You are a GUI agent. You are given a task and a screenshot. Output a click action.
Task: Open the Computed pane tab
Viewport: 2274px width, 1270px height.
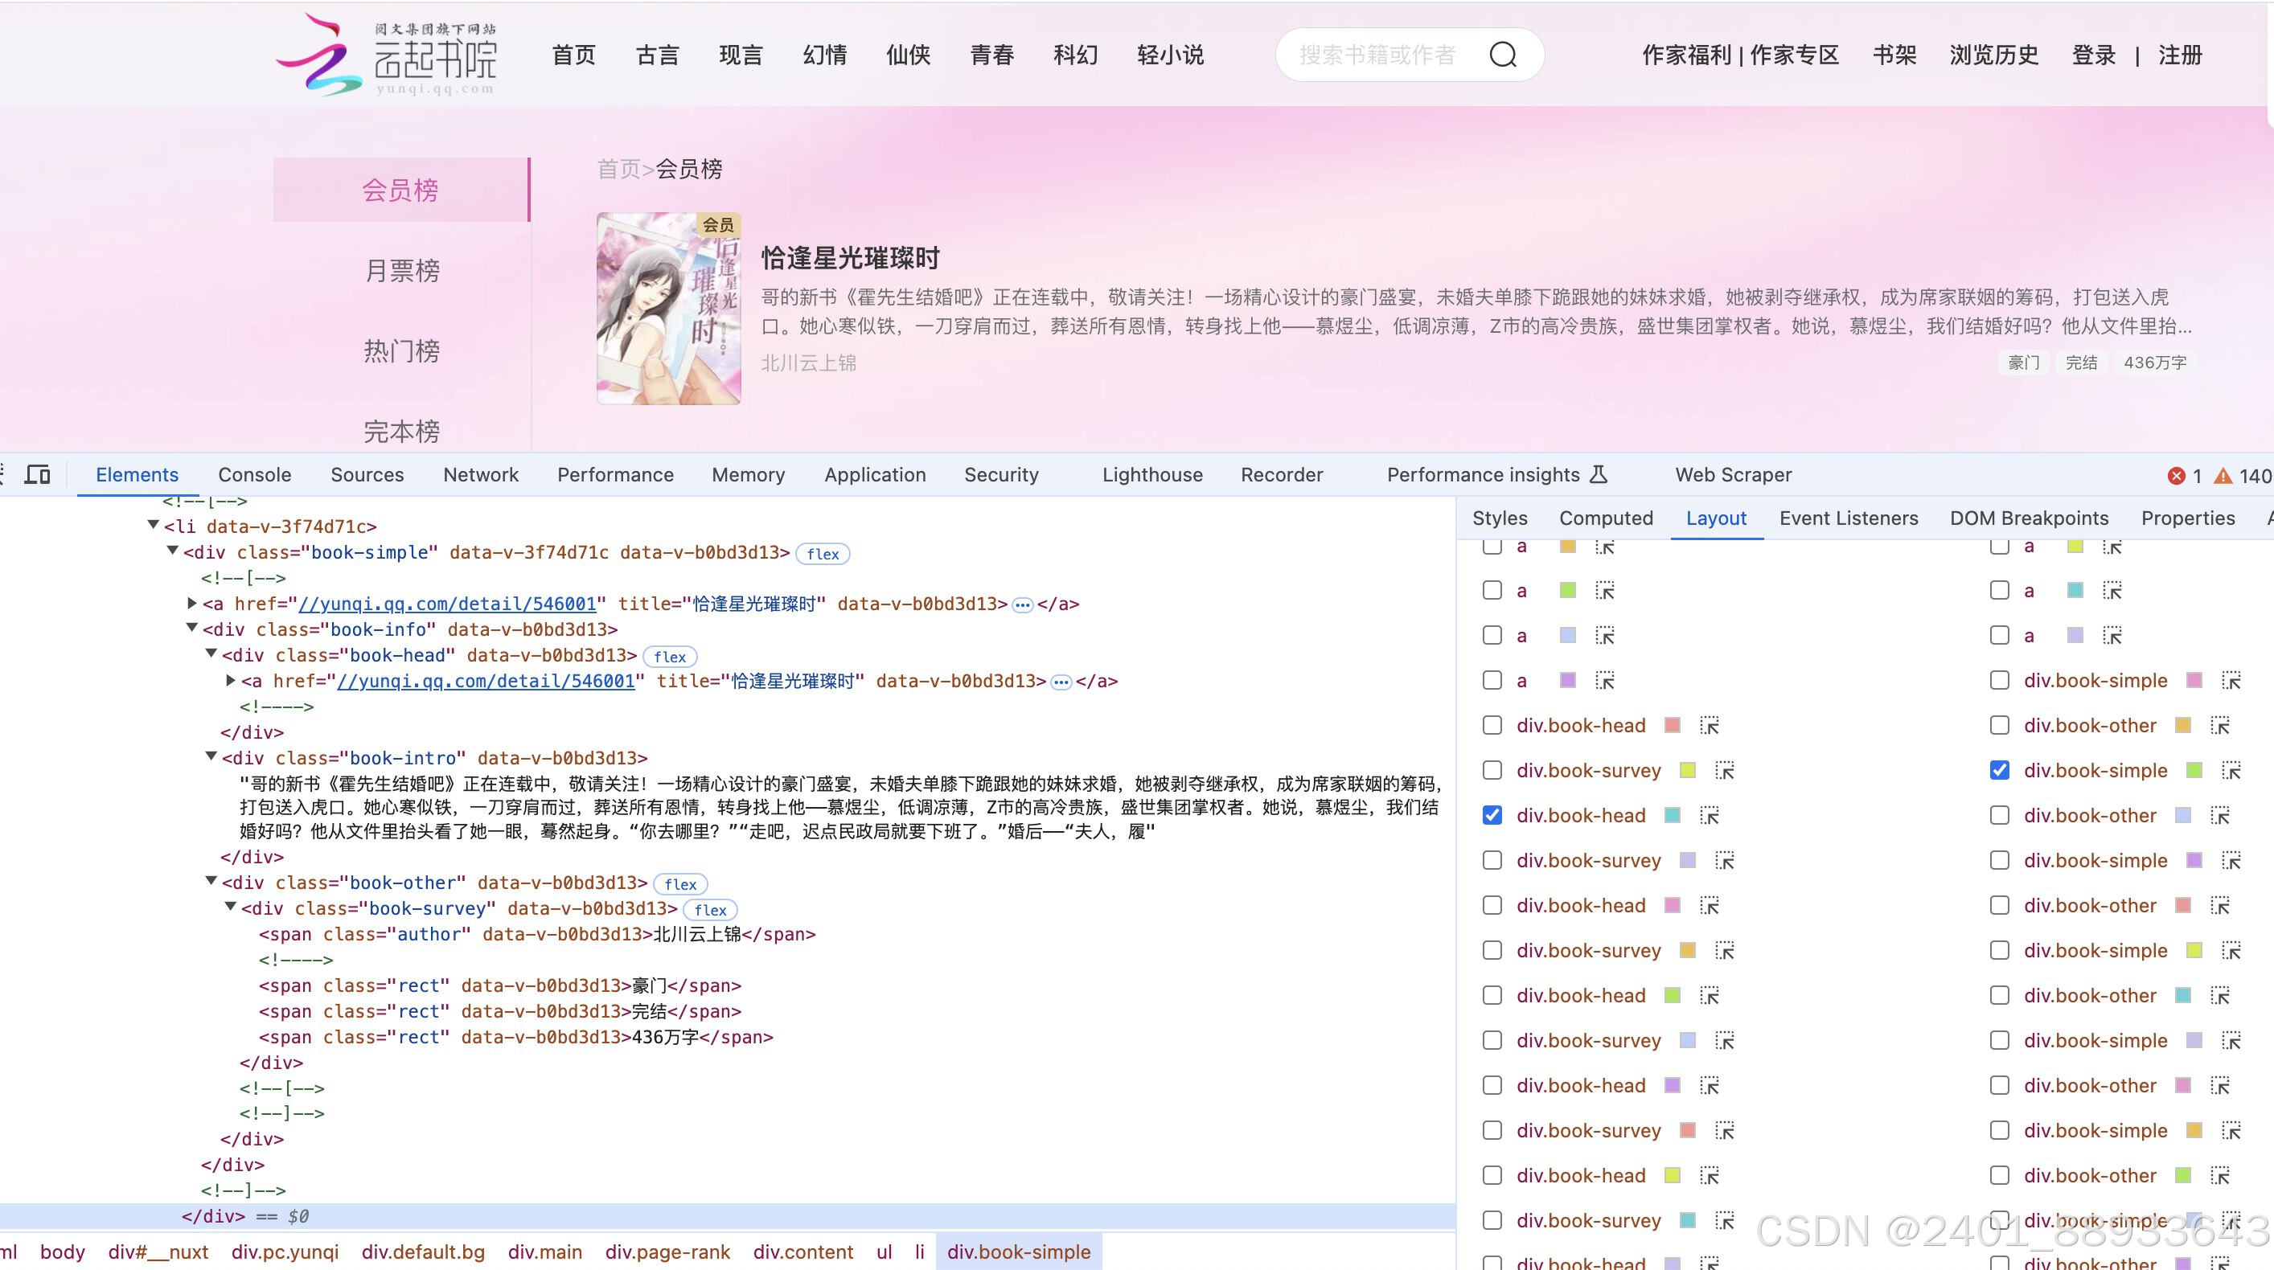click(1606, 518)
